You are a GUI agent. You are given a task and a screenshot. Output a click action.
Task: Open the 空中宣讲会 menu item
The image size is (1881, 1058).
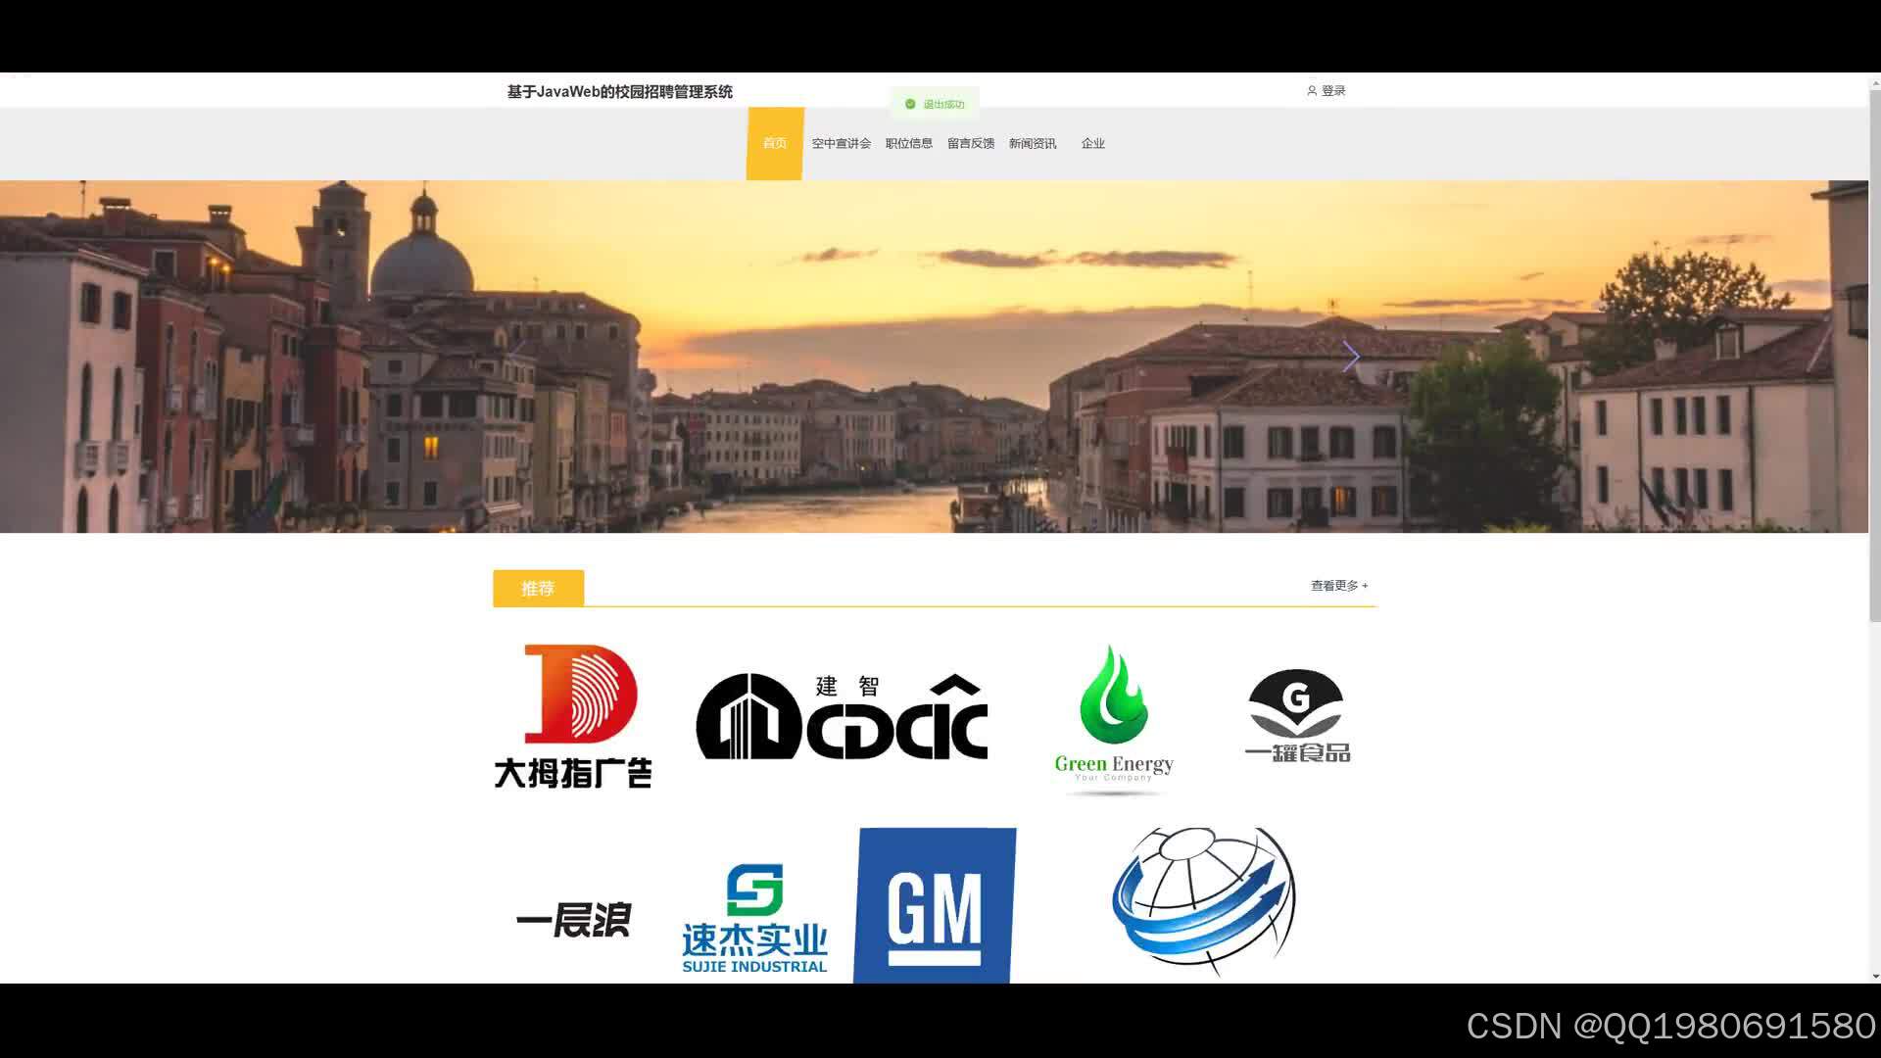click(x=841, y=143)
